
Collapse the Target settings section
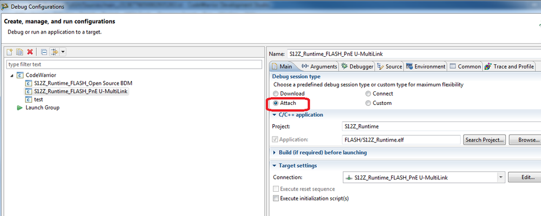pyautogui.click(x=275, y=165)
